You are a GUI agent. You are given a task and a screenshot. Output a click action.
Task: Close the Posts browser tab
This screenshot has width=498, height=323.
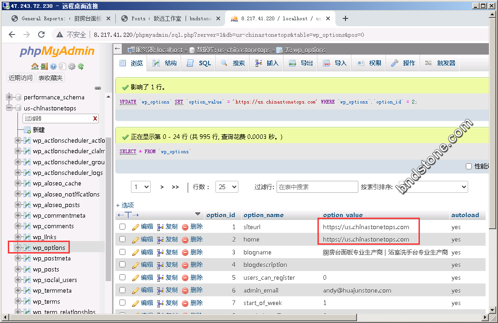coord(218,18)
